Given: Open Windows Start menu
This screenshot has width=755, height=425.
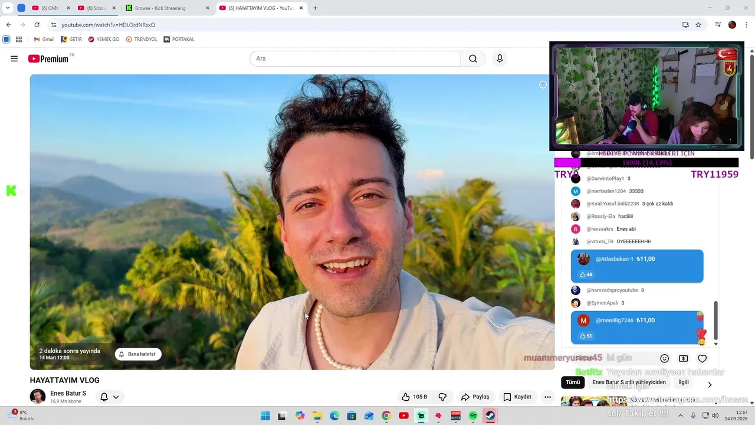Looking at the screenshot, I should click(265, 416).
